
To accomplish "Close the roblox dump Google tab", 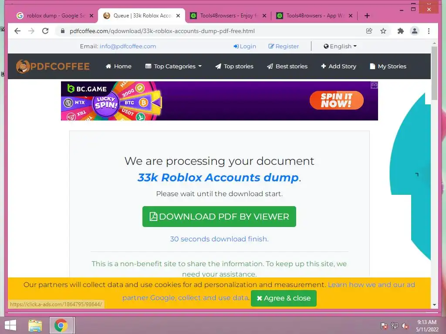I will click(x=91, y=16).
